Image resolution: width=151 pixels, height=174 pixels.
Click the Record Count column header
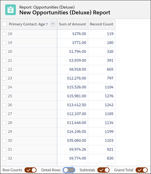pyautogui.click(x=101, y=24)
